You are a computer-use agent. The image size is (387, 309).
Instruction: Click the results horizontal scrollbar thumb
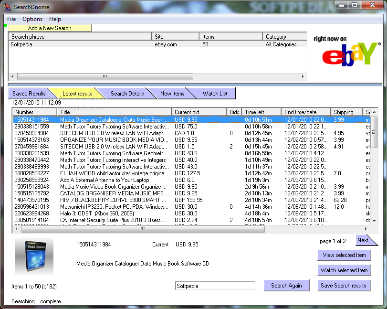143,229
